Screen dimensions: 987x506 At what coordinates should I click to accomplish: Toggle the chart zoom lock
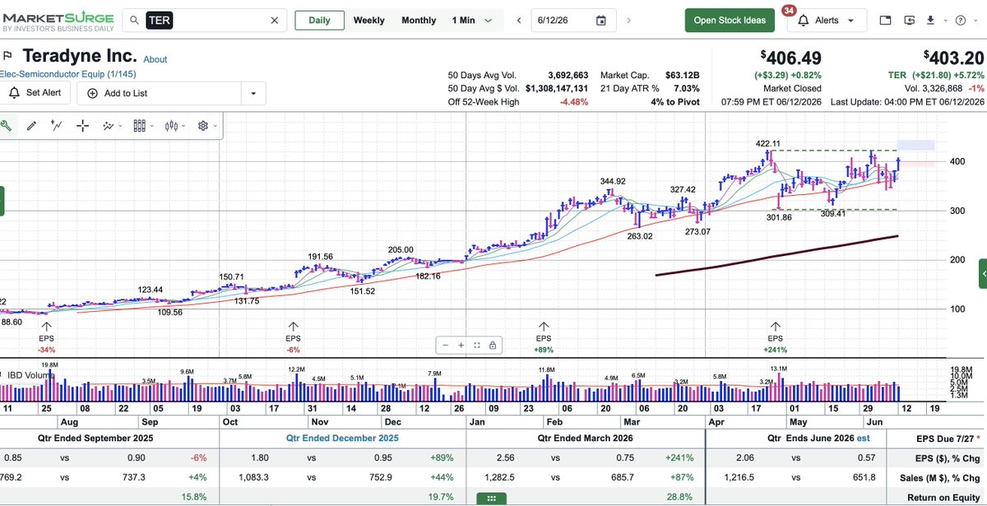tap(492, 346)
